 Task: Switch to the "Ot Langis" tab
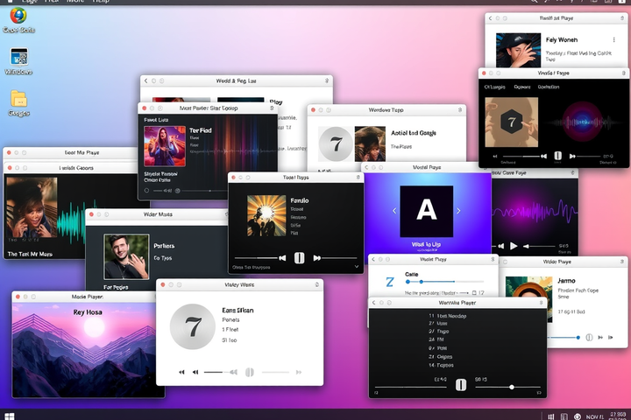click(x=494, y=87)
